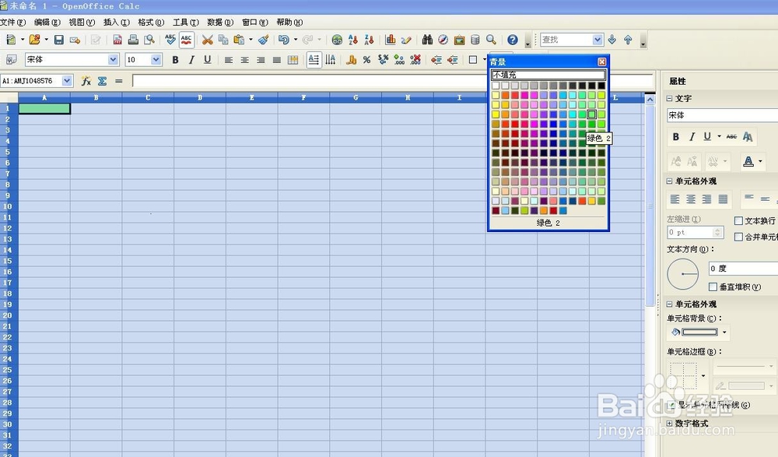Image resolution: width=778 pixels, height=457 pixels.
Task: Click Find Next down arrow button
Action: tap(612, 40)
